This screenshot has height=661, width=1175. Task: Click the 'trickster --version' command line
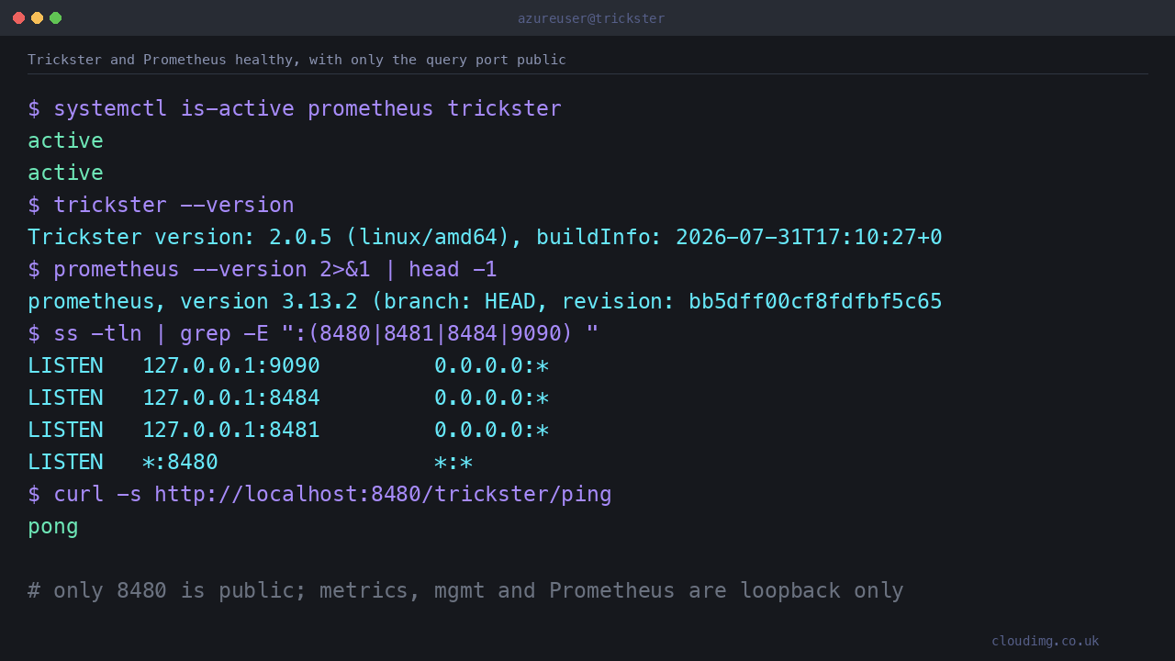[x=161, y=205]
